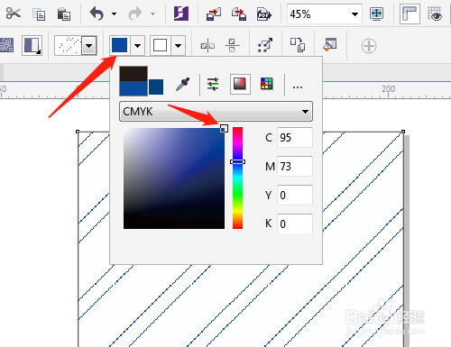Open the front color dropdown arrow

138,46
